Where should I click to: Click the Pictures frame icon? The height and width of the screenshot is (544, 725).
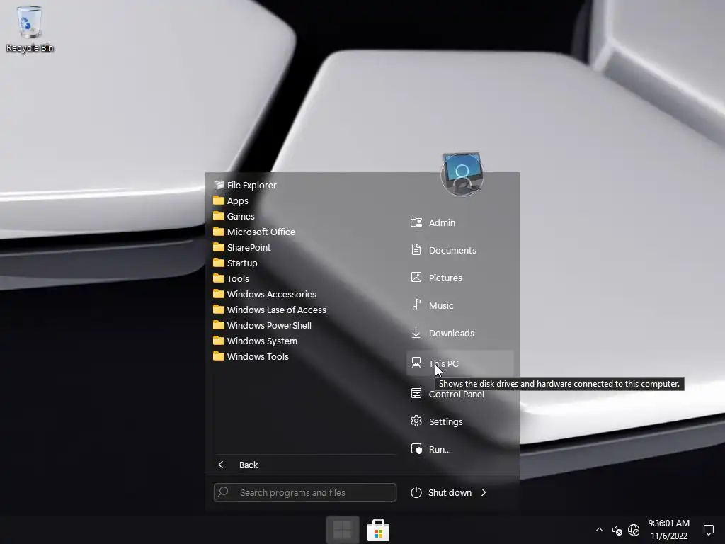point(416,277)
